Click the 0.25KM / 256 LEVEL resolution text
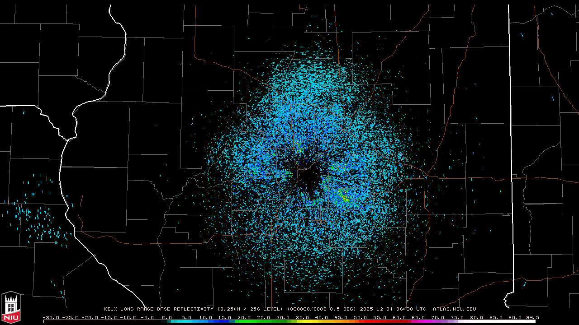Viewport: 579px width, 325px height. [x=249, y=309]
